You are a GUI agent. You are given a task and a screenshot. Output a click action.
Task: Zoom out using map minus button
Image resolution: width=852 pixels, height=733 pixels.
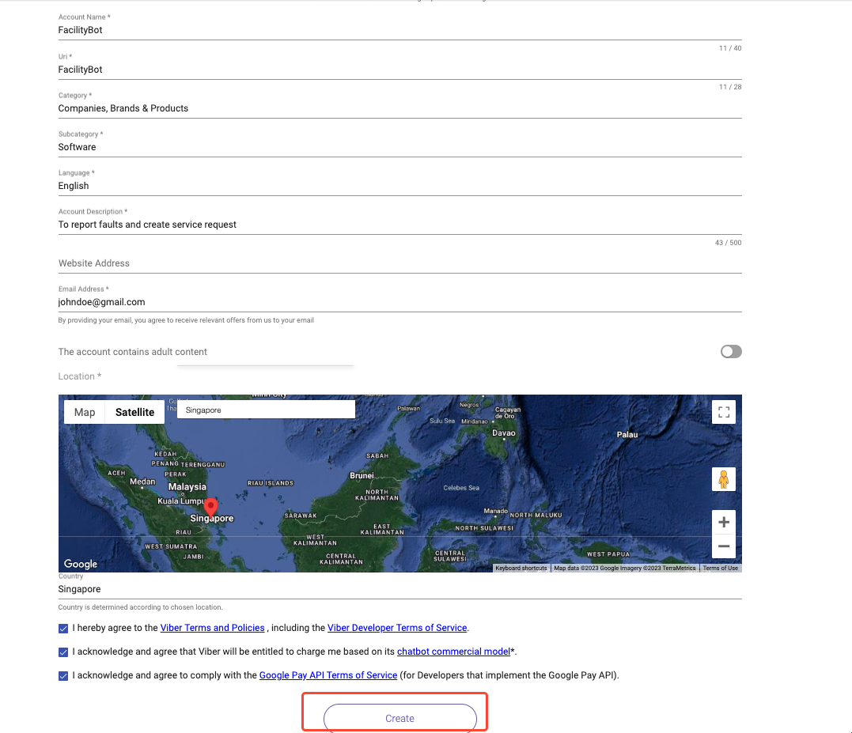tap(723, 546)
